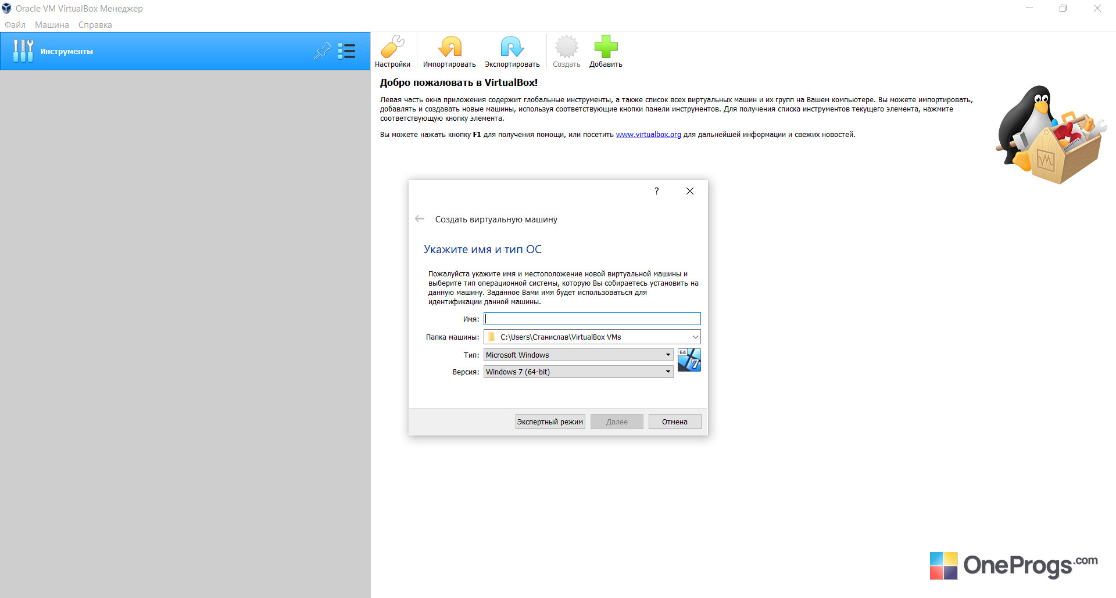Click the folder icon in Папка машины field
Image resolution: width=1116 pixels, height=598 pixels.
(x=492, y=337)
